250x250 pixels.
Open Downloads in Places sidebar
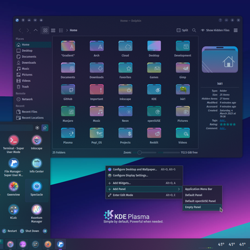click(x=33, y=62)
